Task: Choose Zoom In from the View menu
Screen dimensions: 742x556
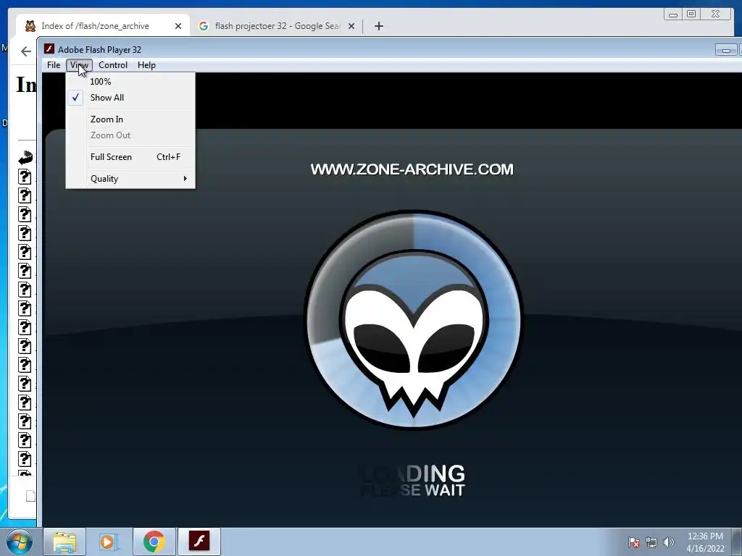Action: tap(130, 119)
